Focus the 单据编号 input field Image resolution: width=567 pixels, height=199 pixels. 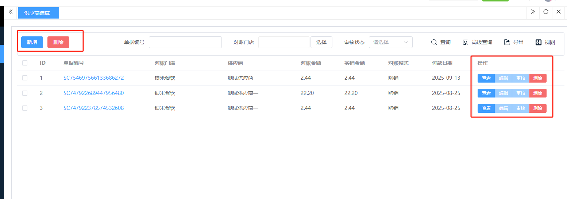185,42
